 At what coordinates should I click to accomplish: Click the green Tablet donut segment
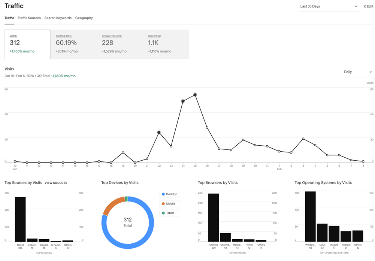point(126,199)
